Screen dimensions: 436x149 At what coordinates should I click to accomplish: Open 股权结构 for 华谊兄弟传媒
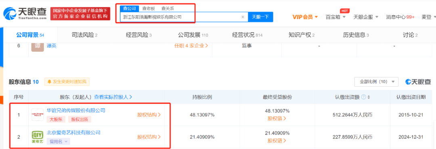[x=149, y=115]
